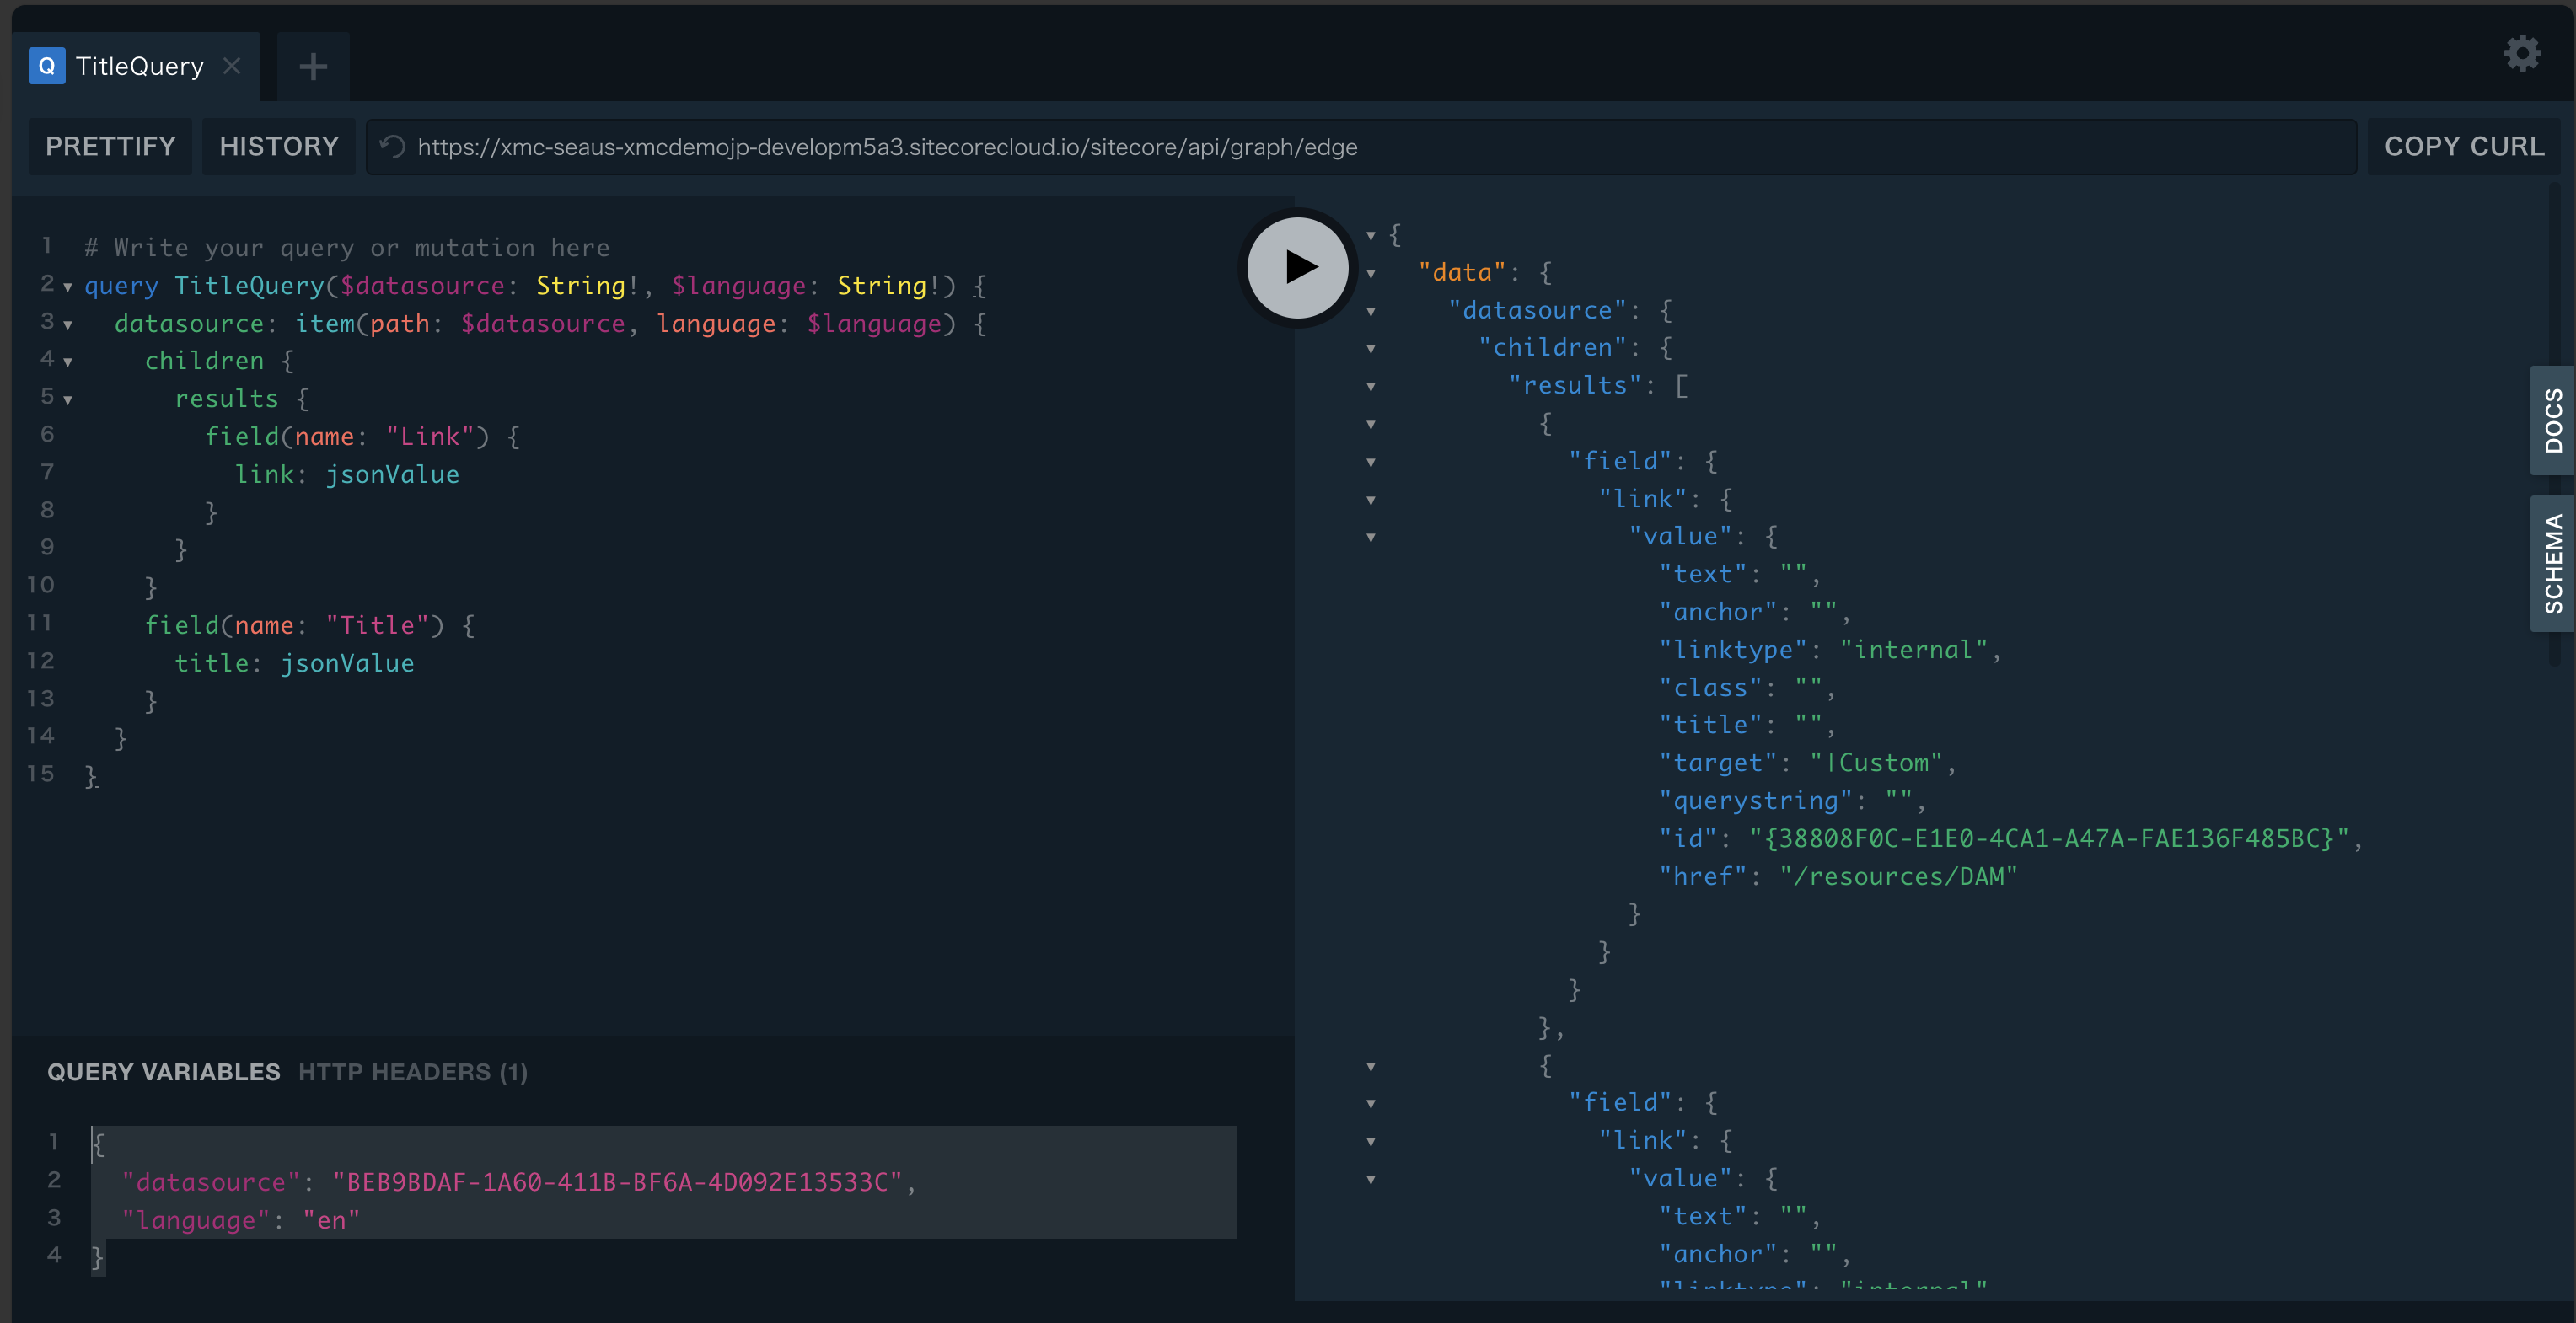The width and height of the screenshot is (2576, 1323).
Task: Open the settings gear
Action: coord(2522,53)
